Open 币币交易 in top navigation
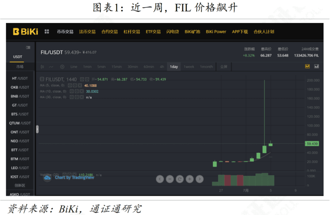Viewport: 331px width, 215px height. click(x=65, y=32)
